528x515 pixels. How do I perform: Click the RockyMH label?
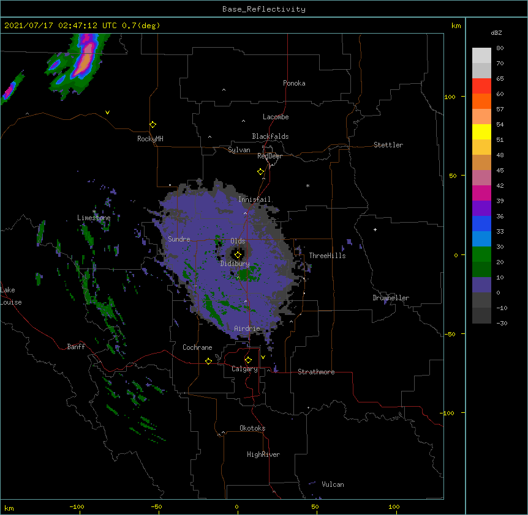[x=150, y=139]
